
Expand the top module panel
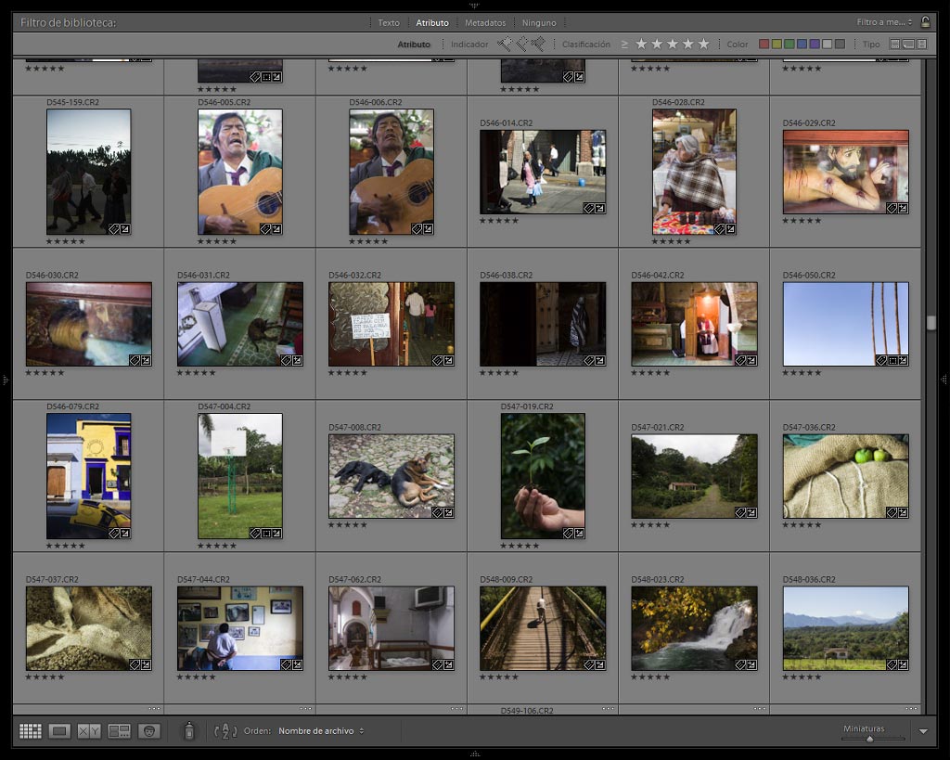click(x=474, y=5)
